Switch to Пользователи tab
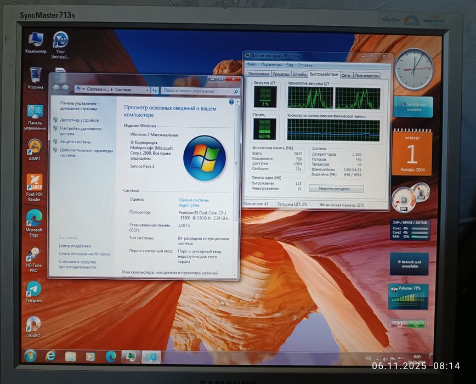476x384 pixels. tap(367, 76)
